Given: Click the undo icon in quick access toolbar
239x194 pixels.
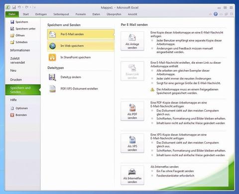Looking at the screenshot, I should pyautogui.click(x=19, y=7).
